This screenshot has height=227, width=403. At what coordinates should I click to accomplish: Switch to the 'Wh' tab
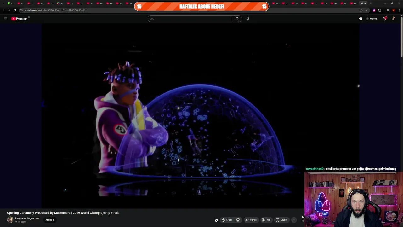[x=60, y=3]
